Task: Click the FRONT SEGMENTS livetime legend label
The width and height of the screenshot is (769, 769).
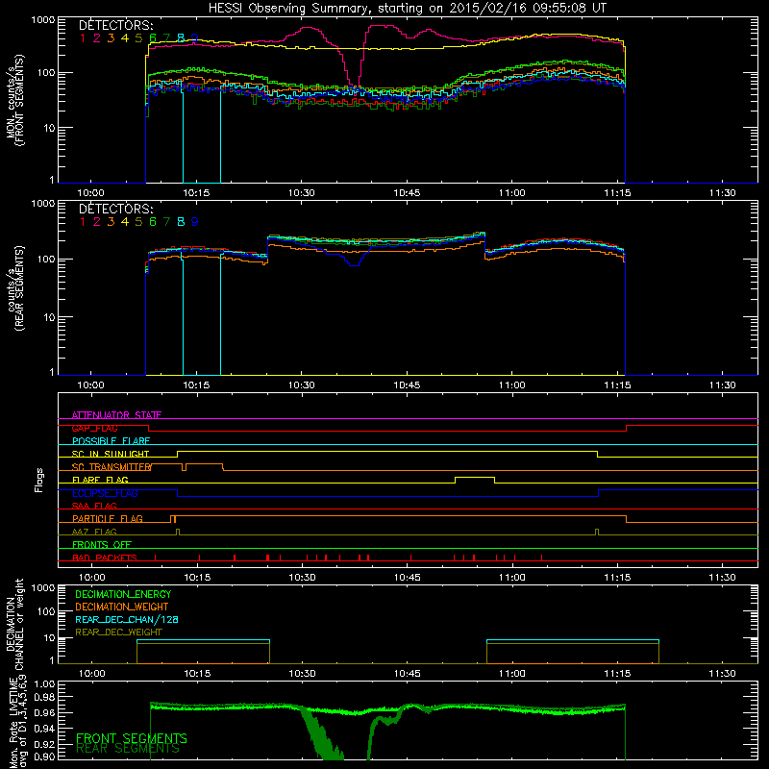Action: click(x=132, y=738)
